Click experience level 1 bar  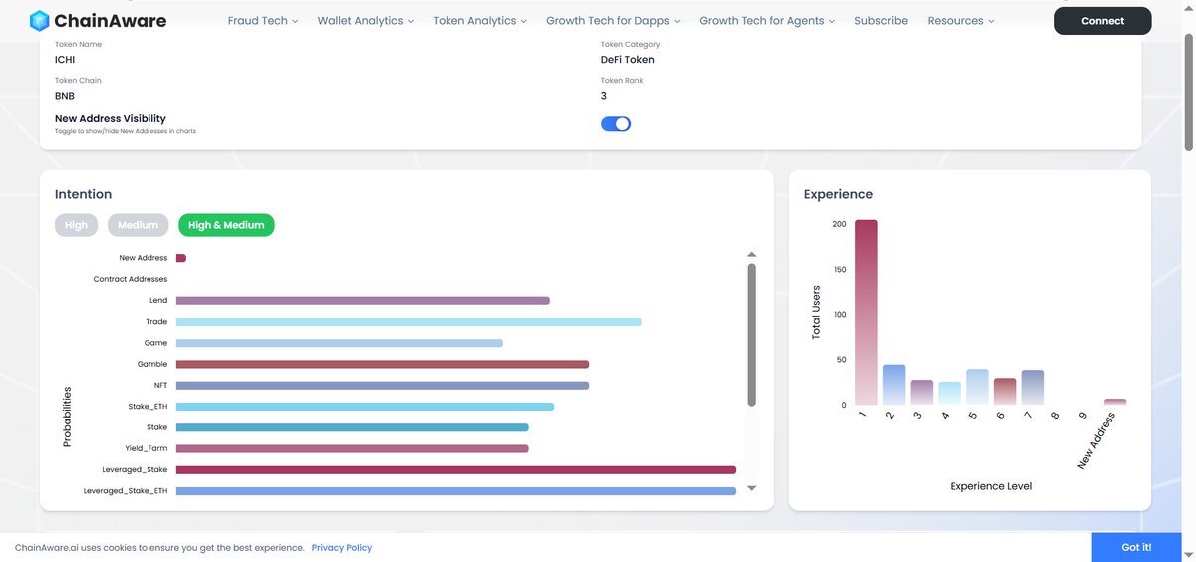867,312
